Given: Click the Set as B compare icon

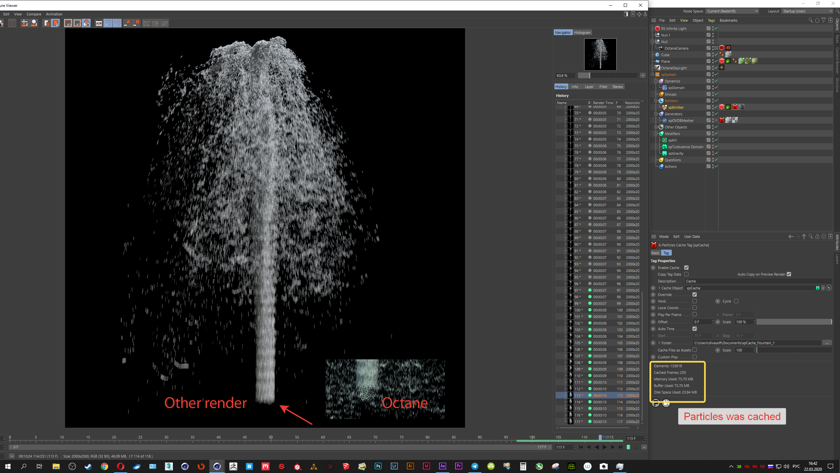Looking at the screenshot, I should click(136, 23).
